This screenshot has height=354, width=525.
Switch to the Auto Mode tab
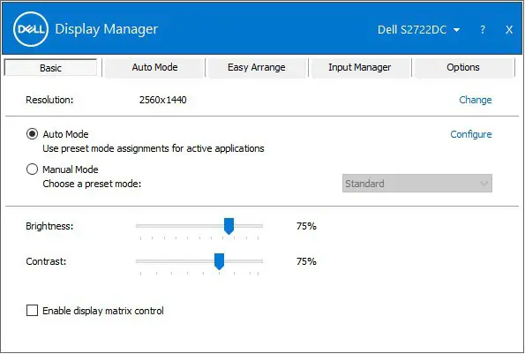tap(154, 67)
